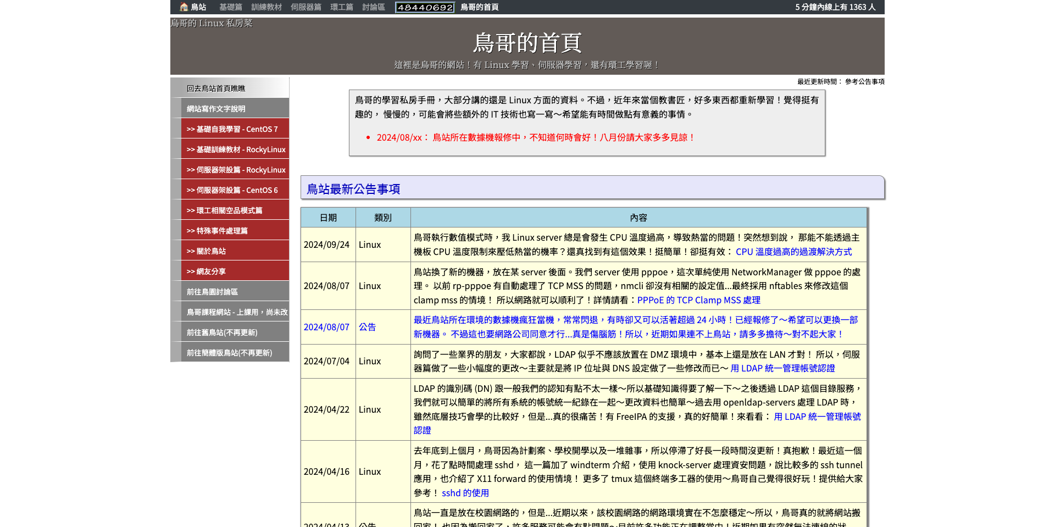
Task: Expand the 環工相關空品模式篇 sidebar section
Action: point(224,210)
